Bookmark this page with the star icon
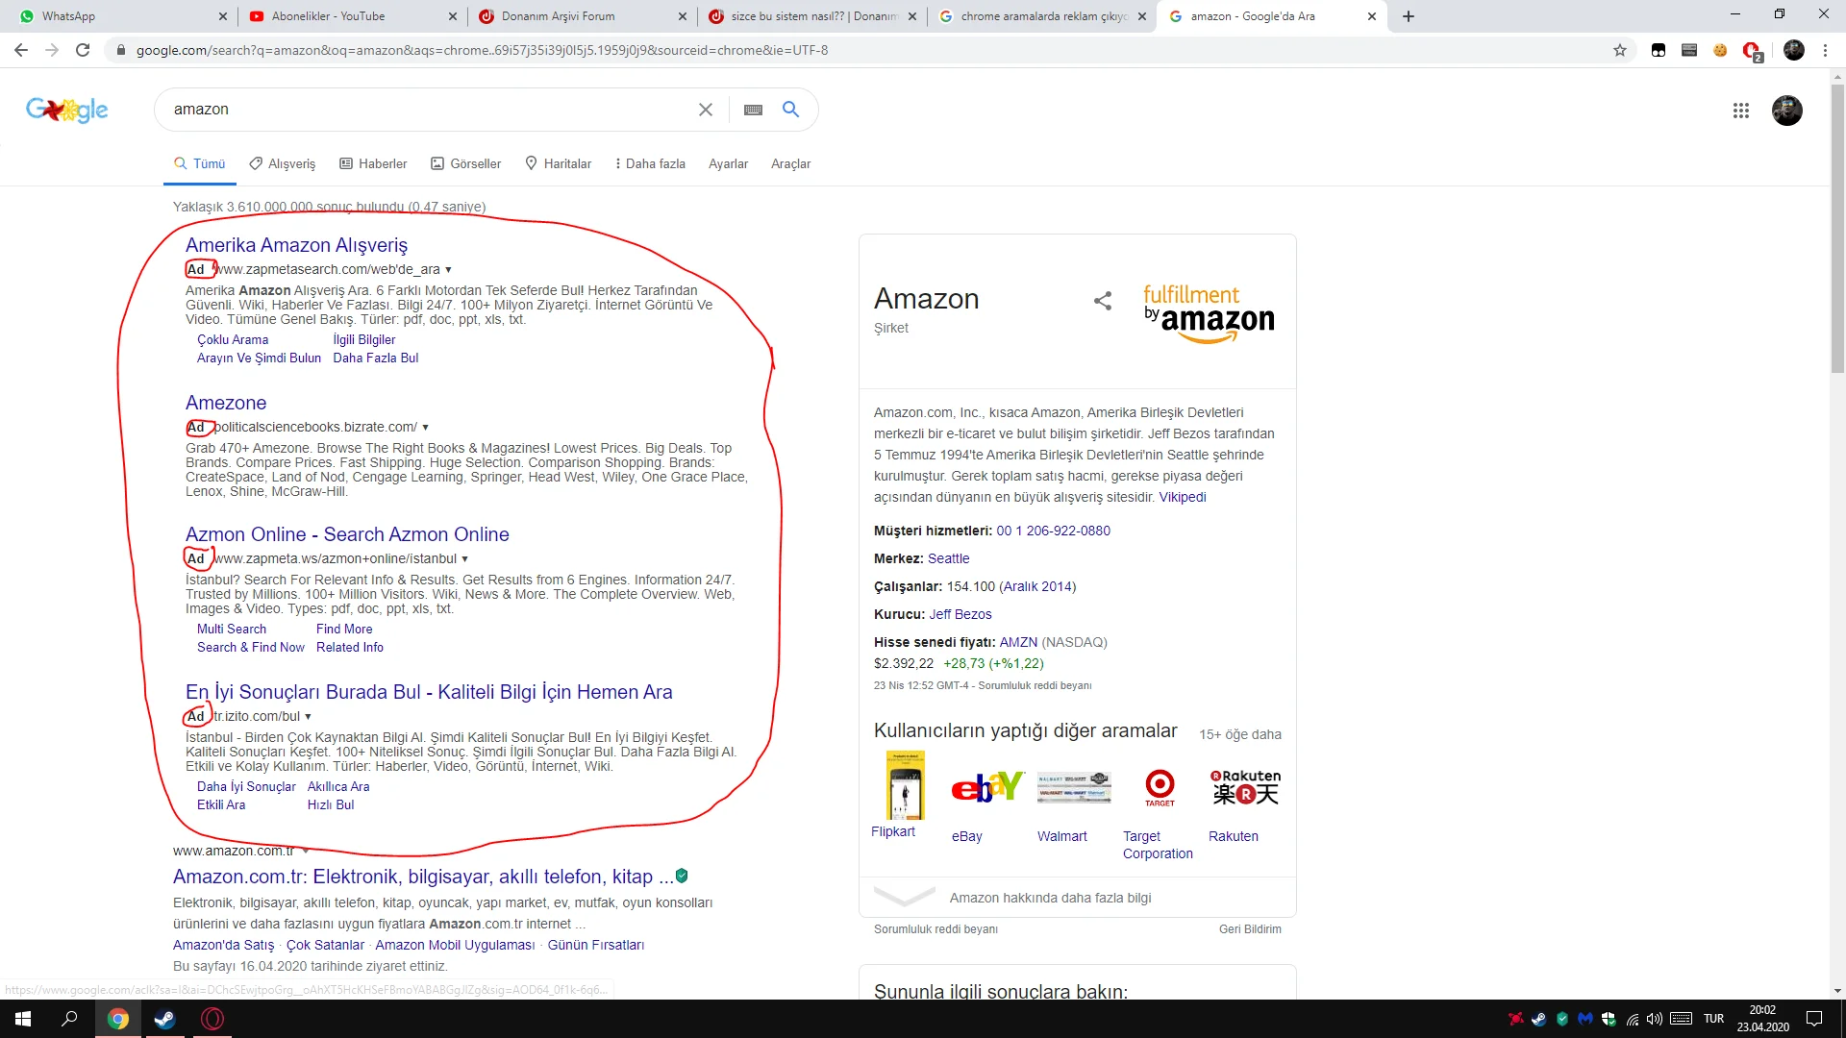 point(1620,50)
